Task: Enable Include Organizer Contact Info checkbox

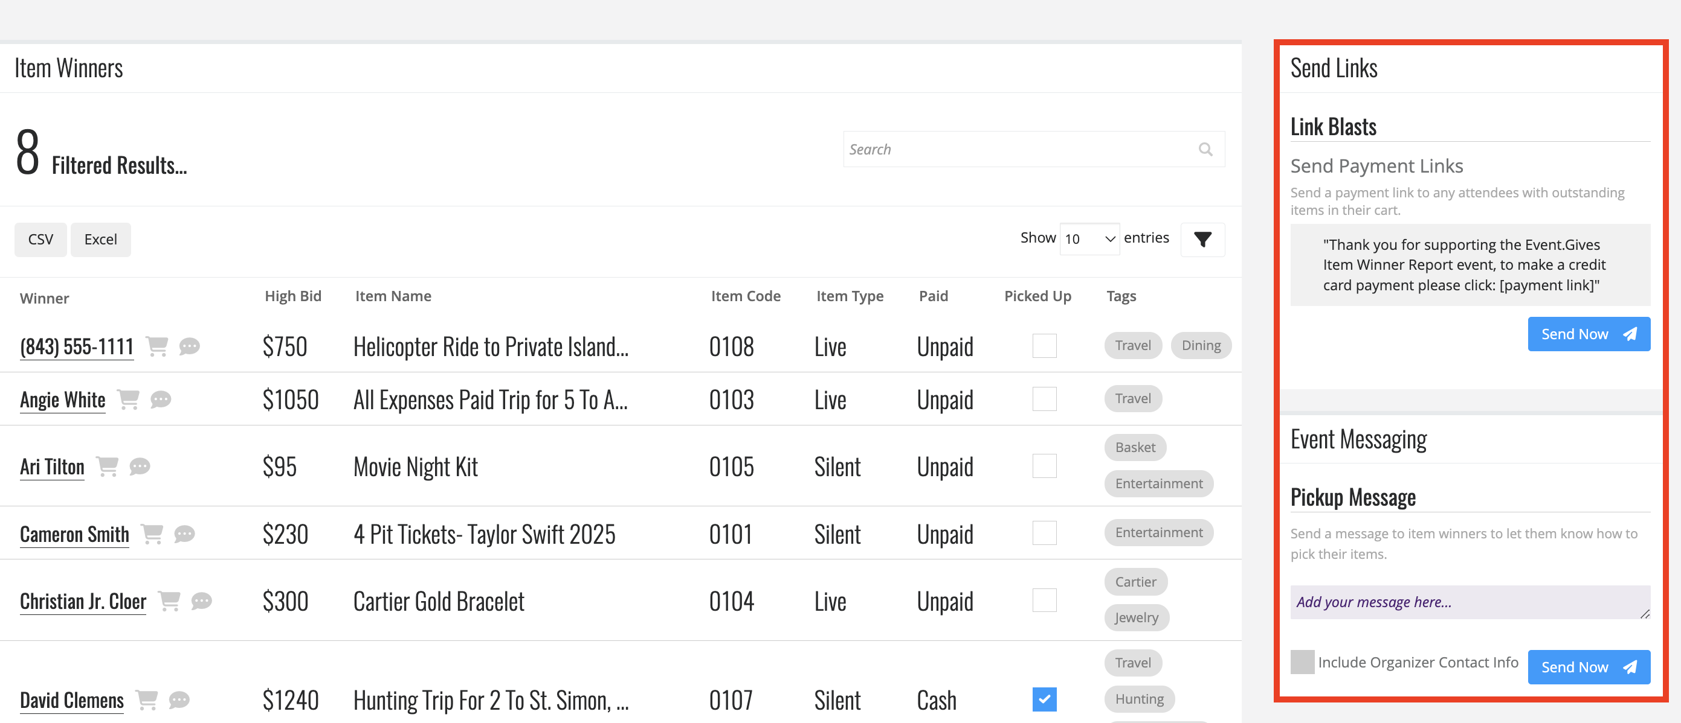Action: tap(1303, 663)
